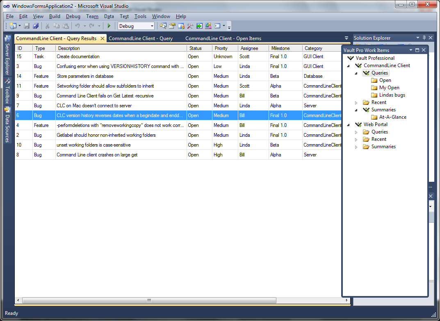Open the Debug configuration dropdown

click(x=152, y=26)
